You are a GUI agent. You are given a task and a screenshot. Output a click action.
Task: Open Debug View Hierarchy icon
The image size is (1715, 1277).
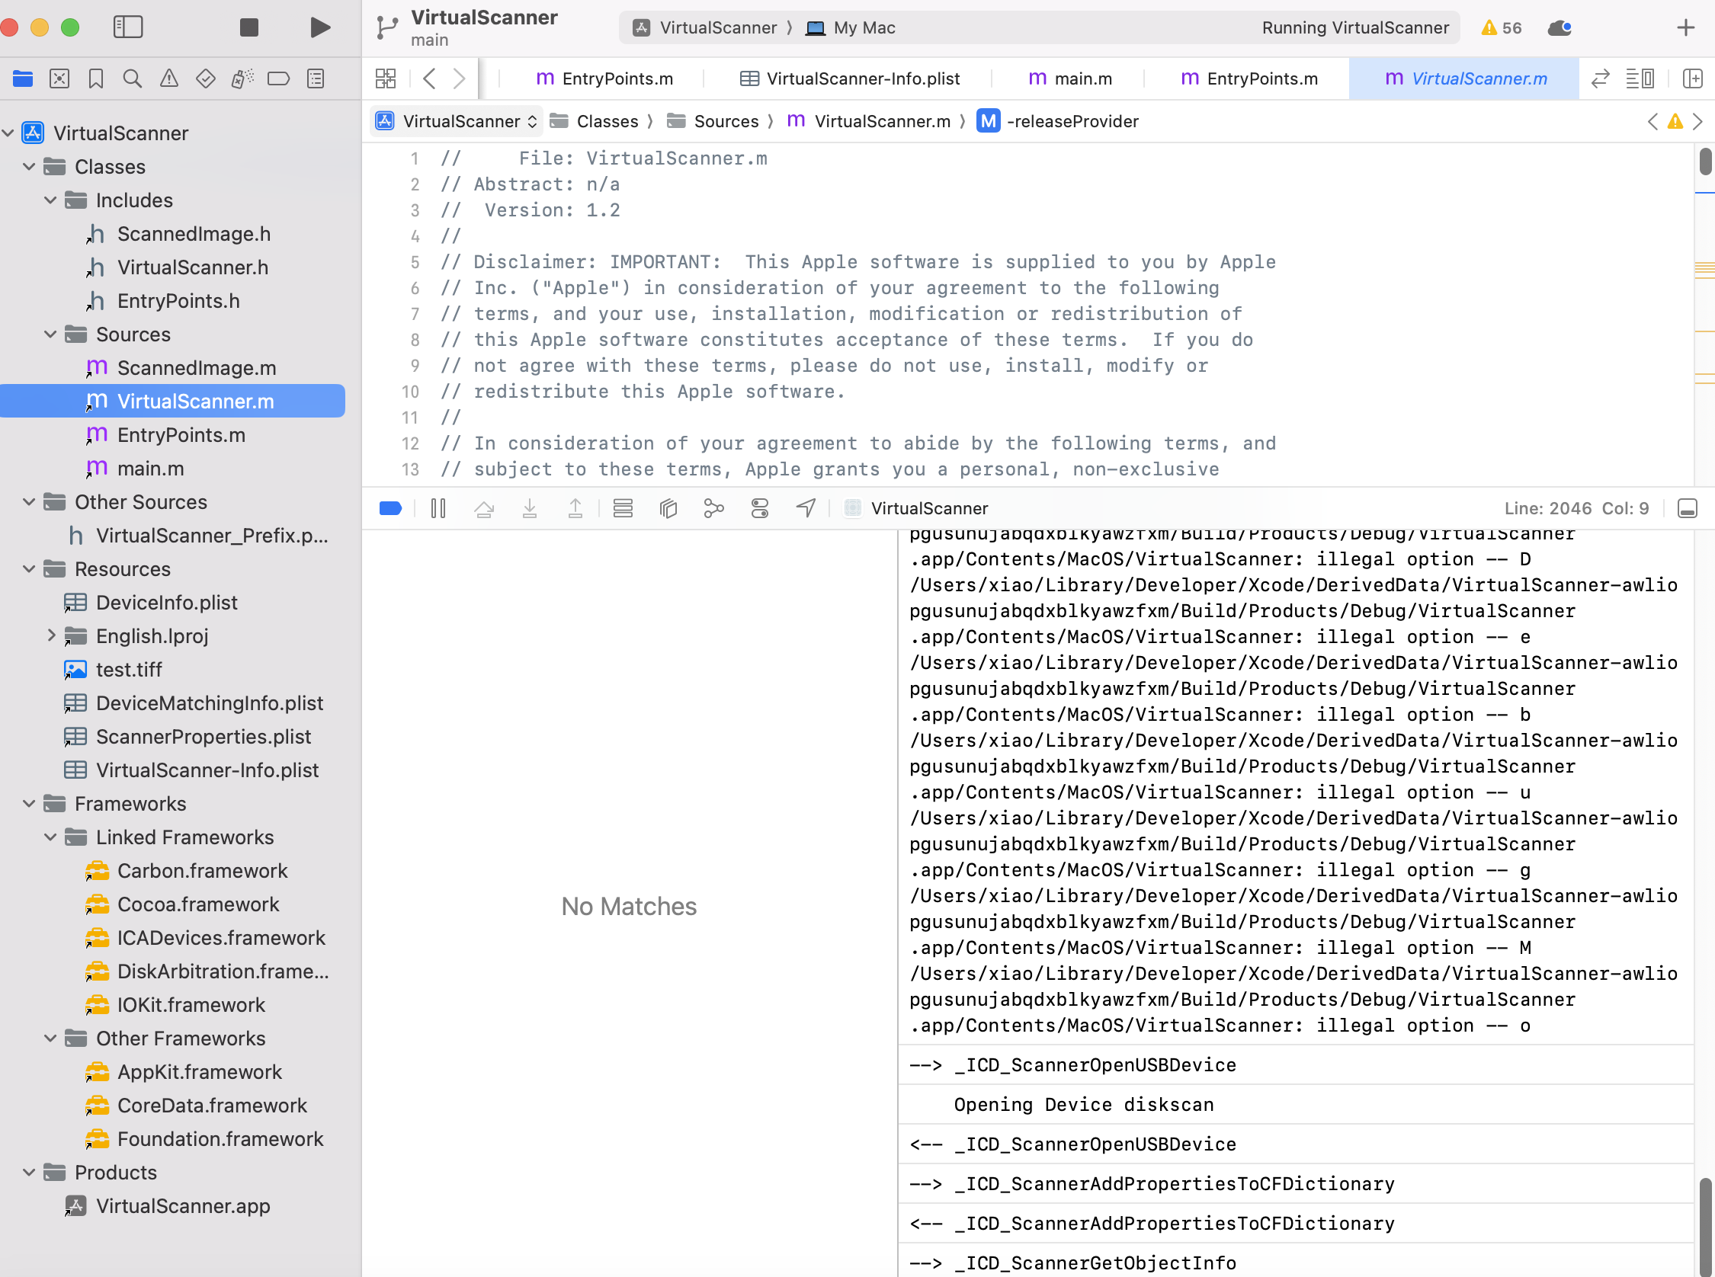point(668,508)
